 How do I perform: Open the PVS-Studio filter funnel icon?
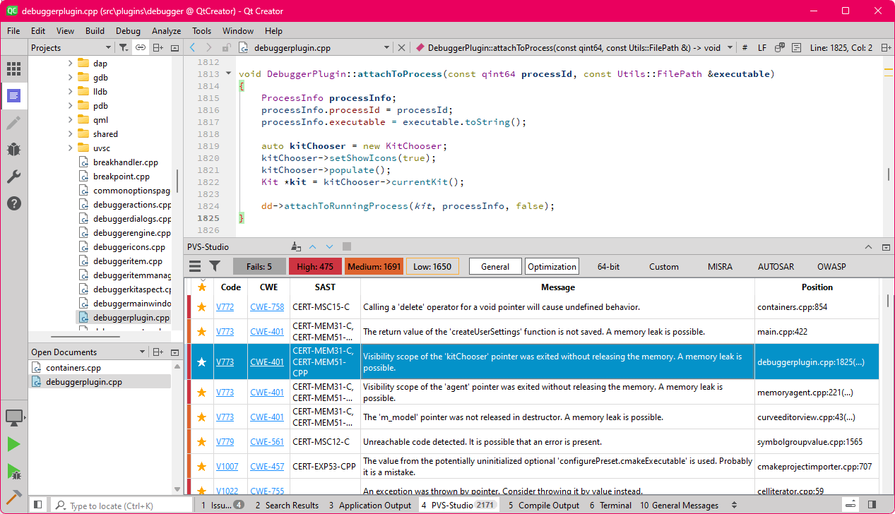point(215,266)
